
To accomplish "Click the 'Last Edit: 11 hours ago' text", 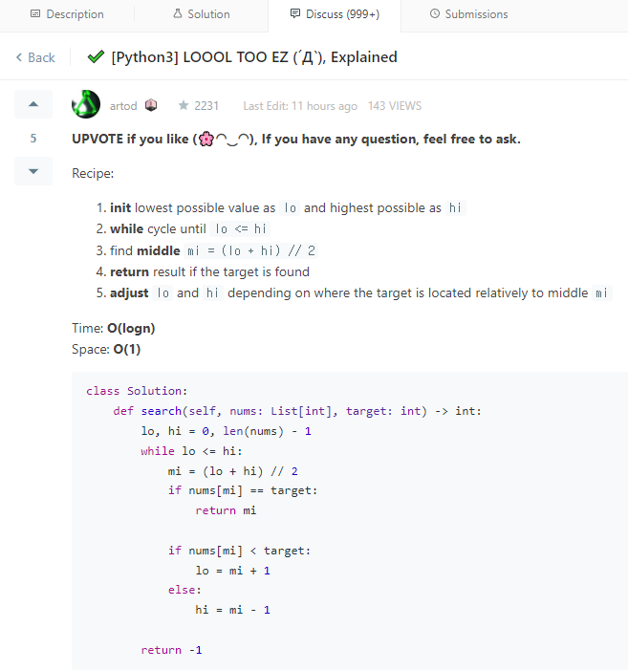I will [300, 106].
